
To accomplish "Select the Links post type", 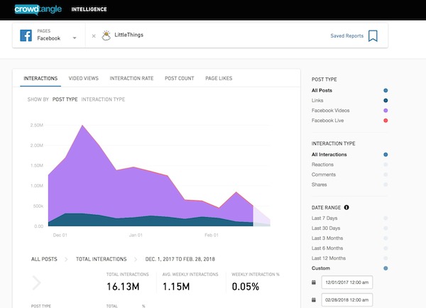I will [x=319, y=101].
